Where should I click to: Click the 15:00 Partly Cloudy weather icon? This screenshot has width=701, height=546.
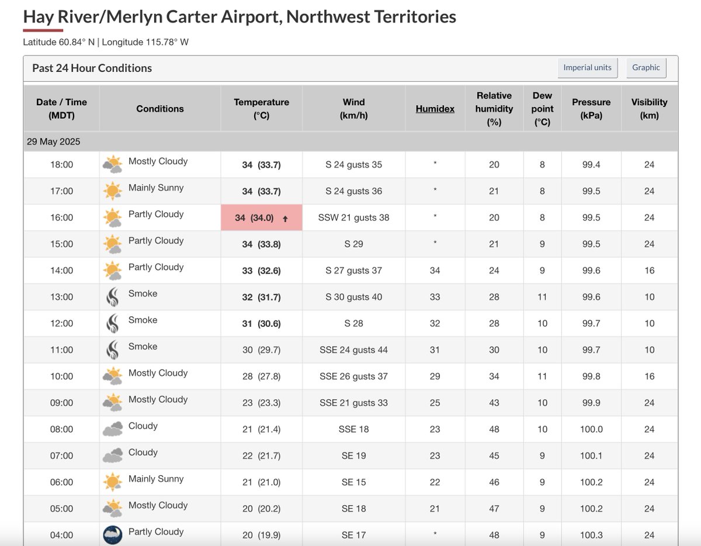112,244
